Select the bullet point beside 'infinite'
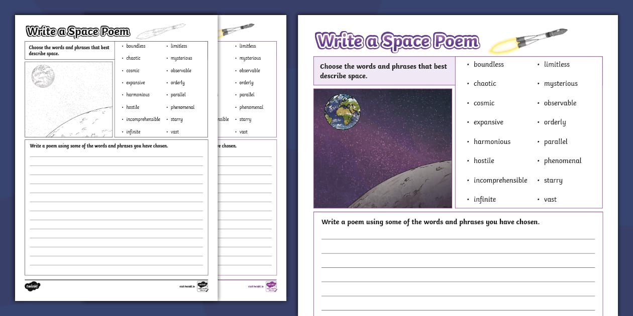The width and height of the screenshot is (633, 316). pos(468,199)
